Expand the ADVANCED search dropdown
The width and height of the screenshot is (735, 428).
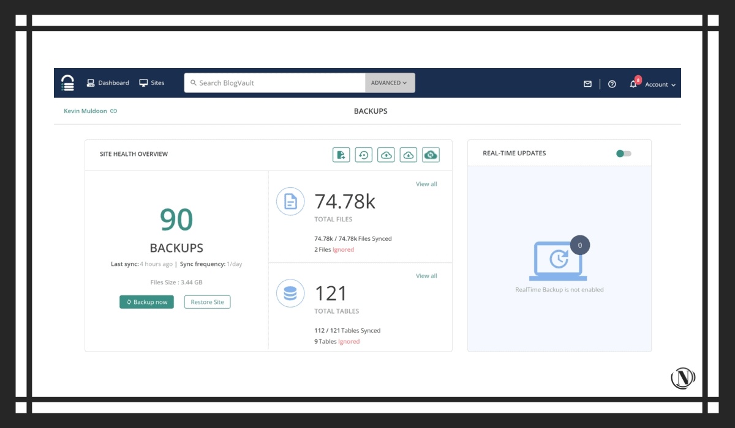click(x=390, y=83)
